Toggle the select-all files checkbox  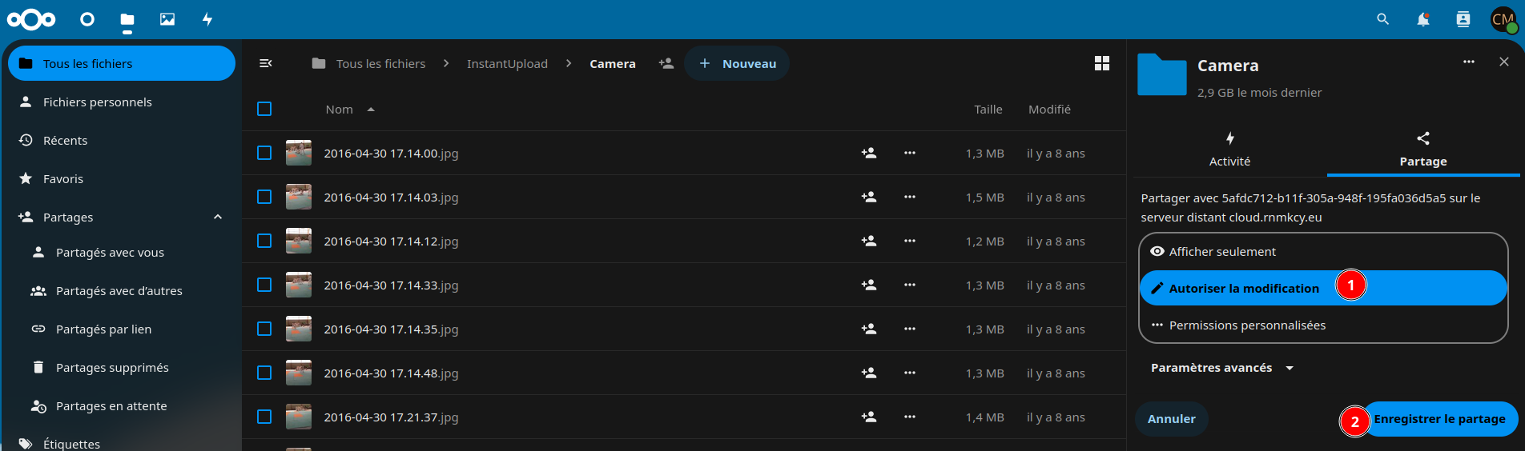264,109
